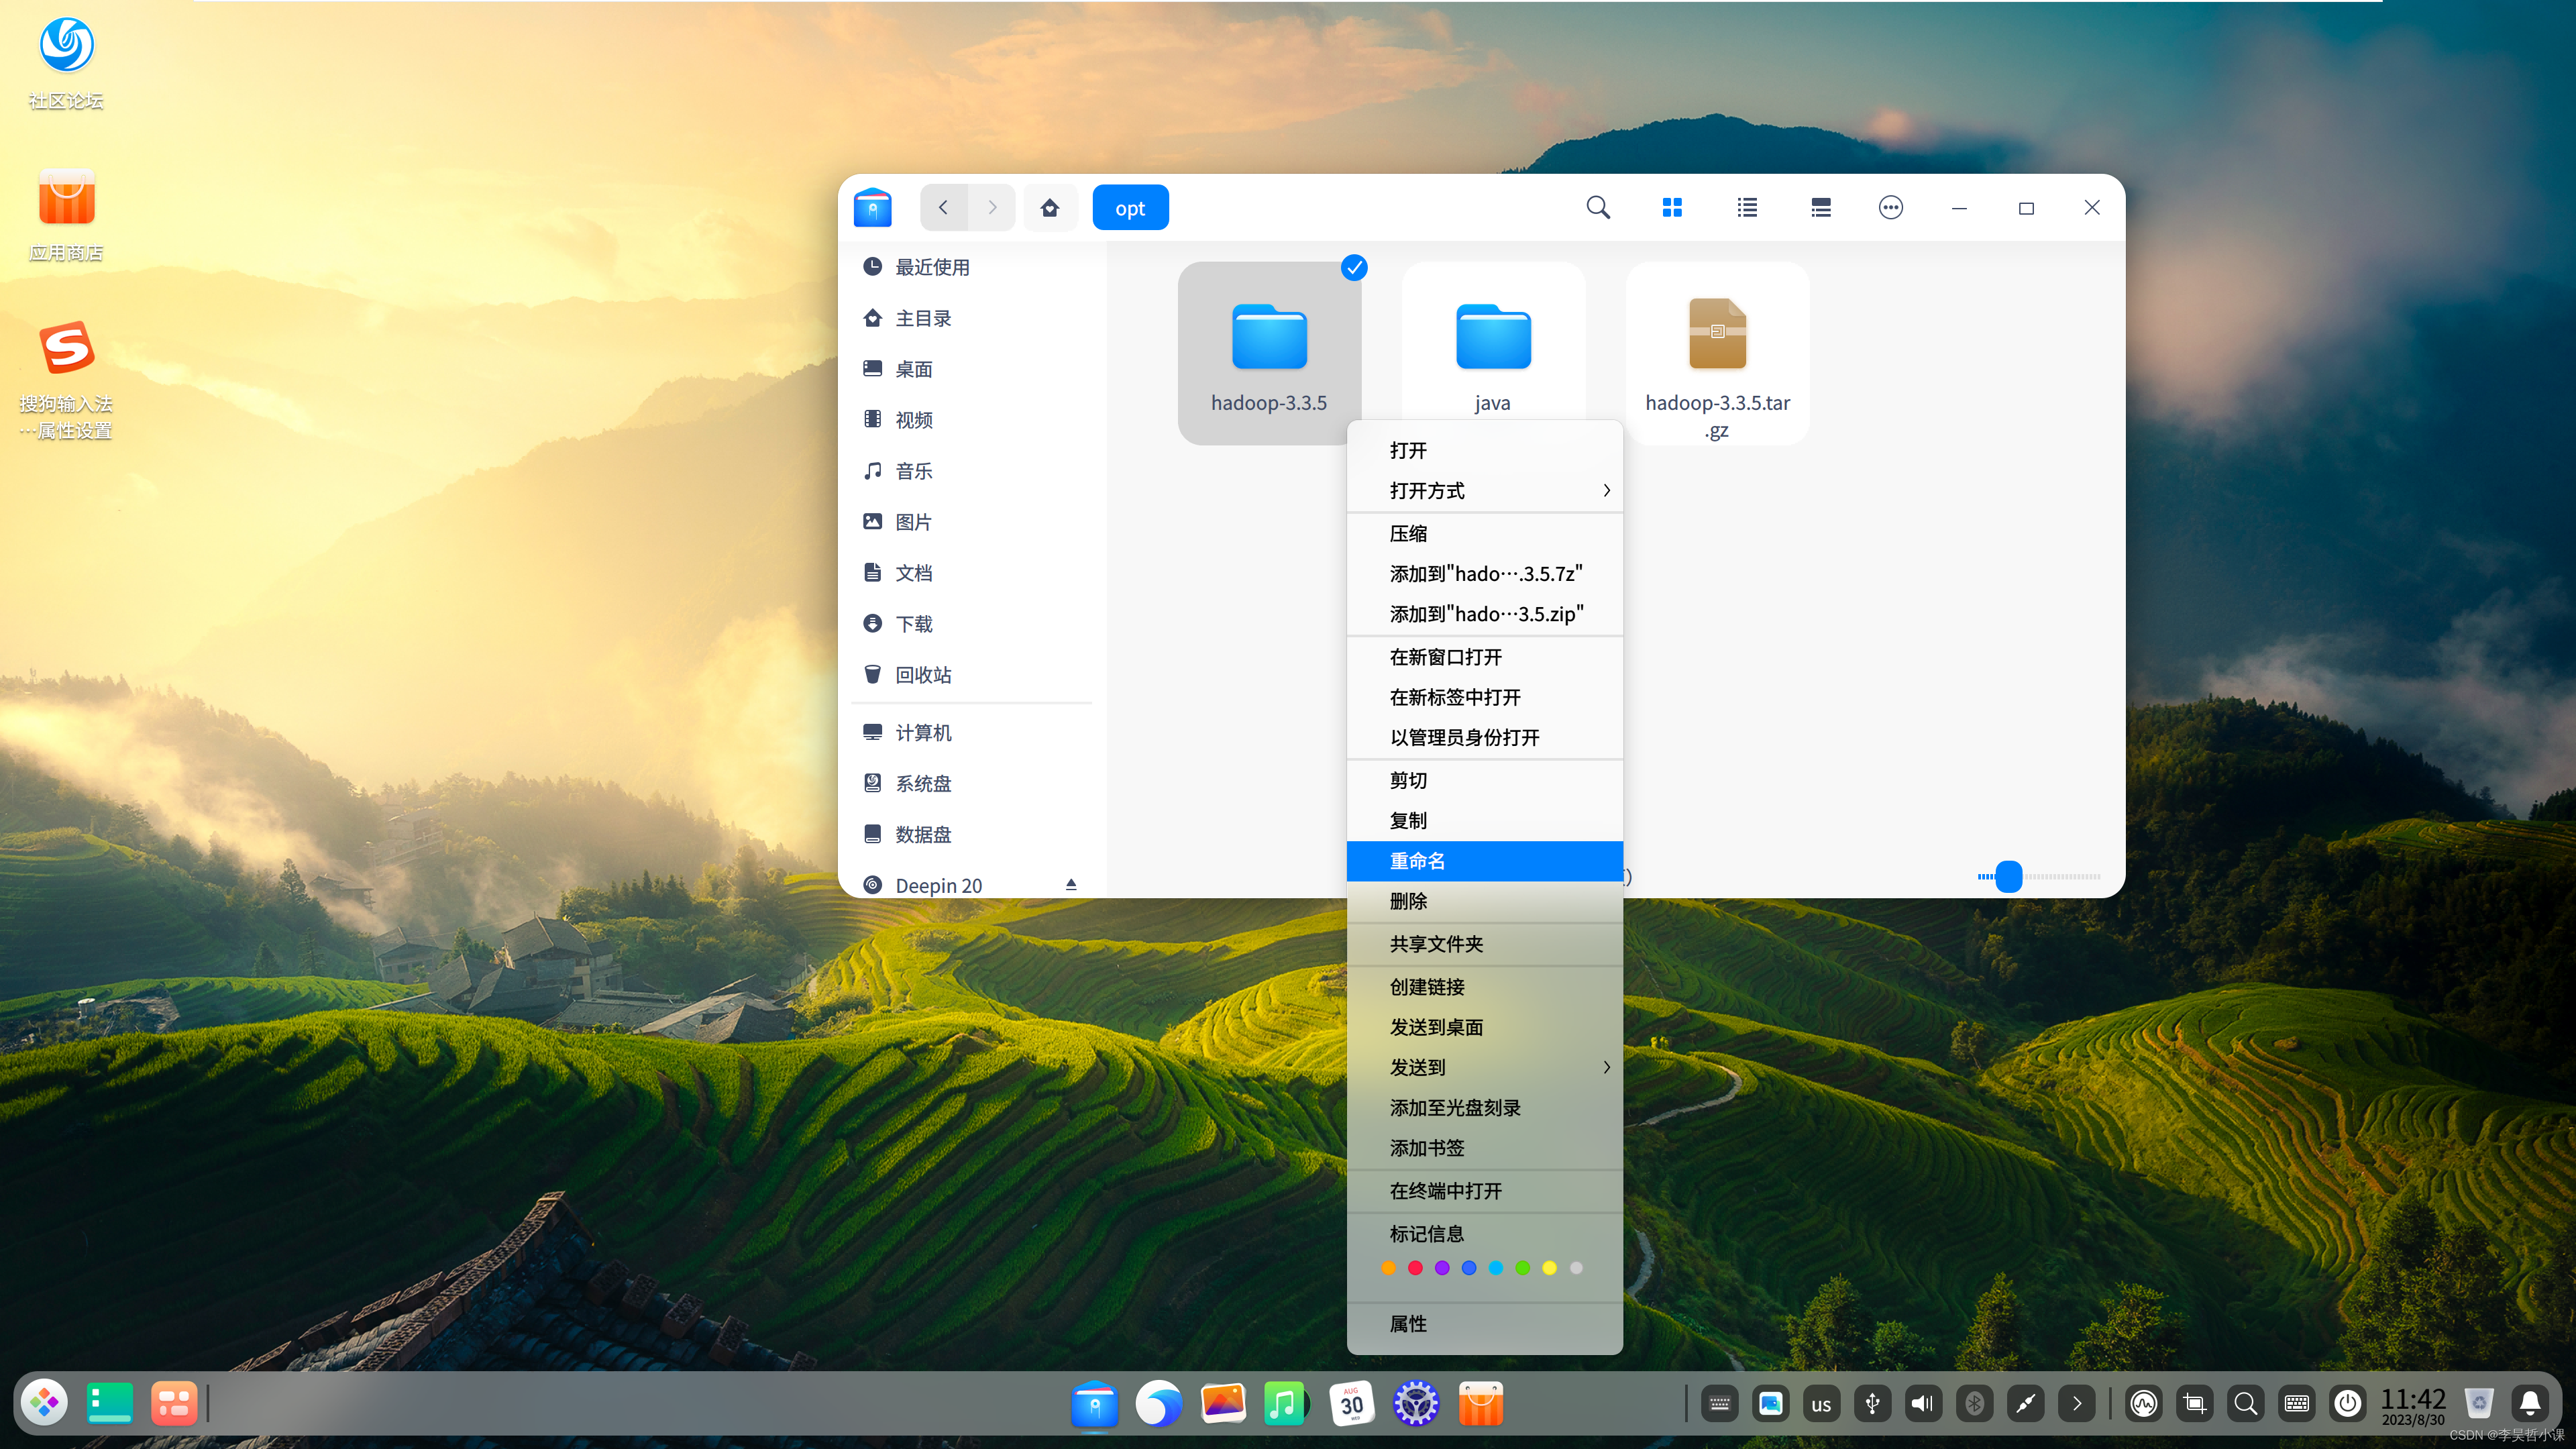
Task: Pick the yellow tag color dot
Action: (x=1549, y=1268)
